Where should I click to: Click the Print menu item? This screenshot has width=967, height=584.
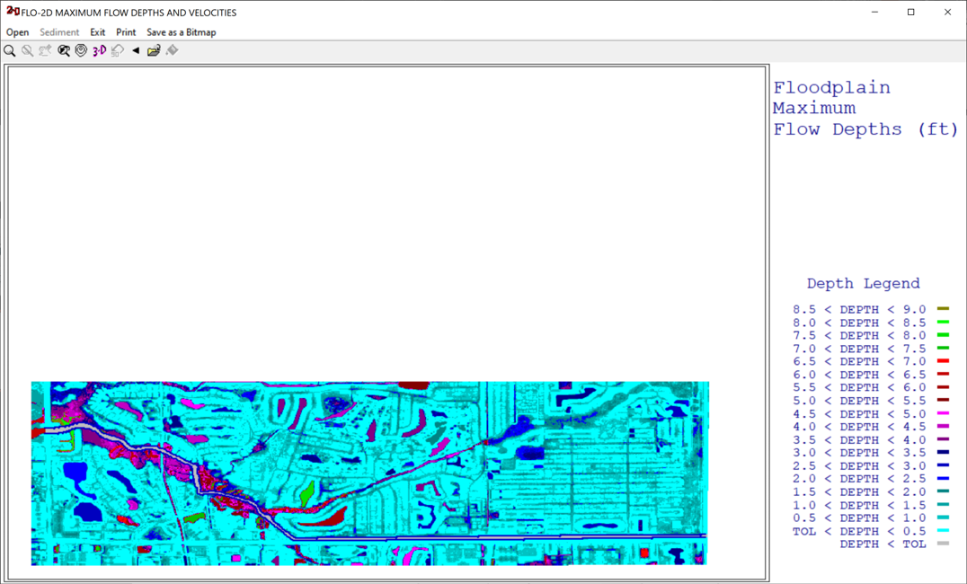(x=126, y=32)
